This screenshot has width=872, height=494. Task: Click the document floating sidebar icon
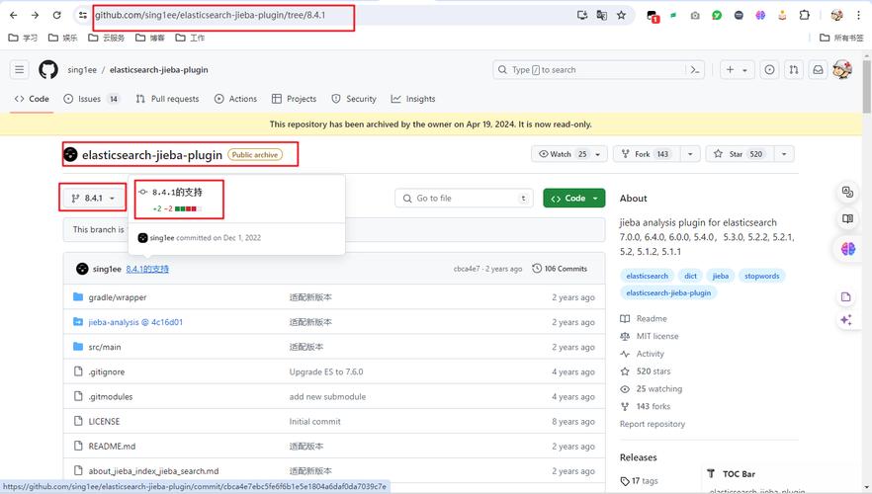[846, 296]
